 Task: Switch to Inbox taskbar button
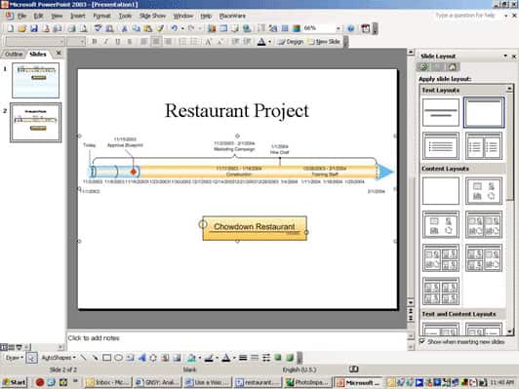107,382
